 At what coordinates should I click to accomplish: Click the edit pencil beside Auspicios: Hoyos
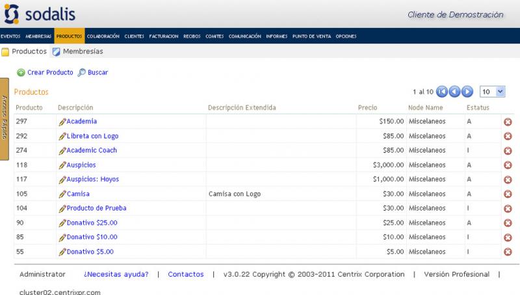(62, 179)
